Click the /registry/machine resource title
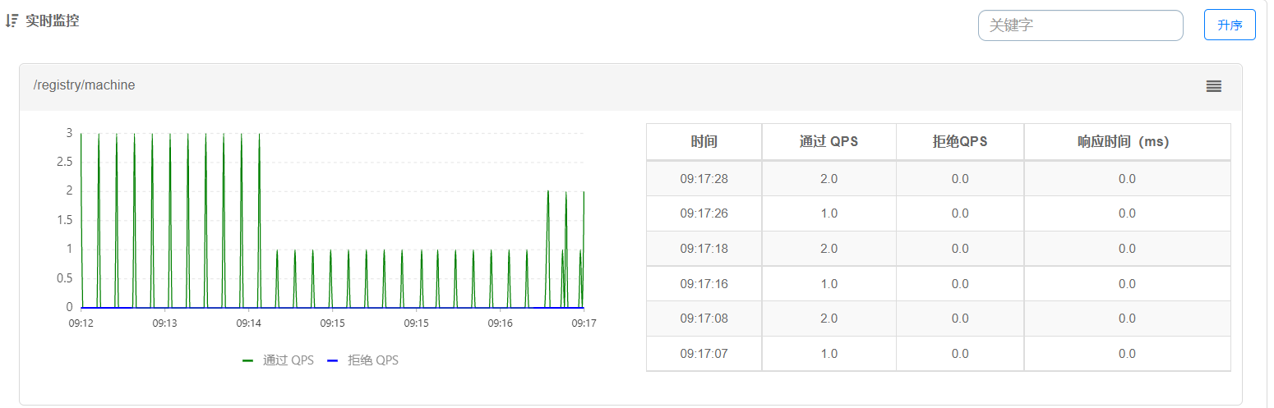This screenshot has height=408, width=1274. (84, 85)
